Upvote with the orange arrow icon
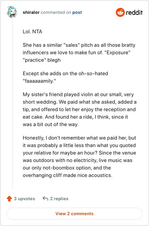This screenshot has width=149, height=226. tap(9, 198)
